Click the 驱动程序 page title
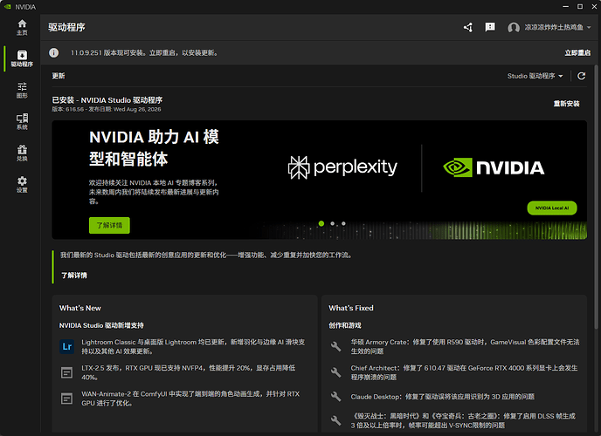This screenshot has height=436, width=601. (66, 27)
